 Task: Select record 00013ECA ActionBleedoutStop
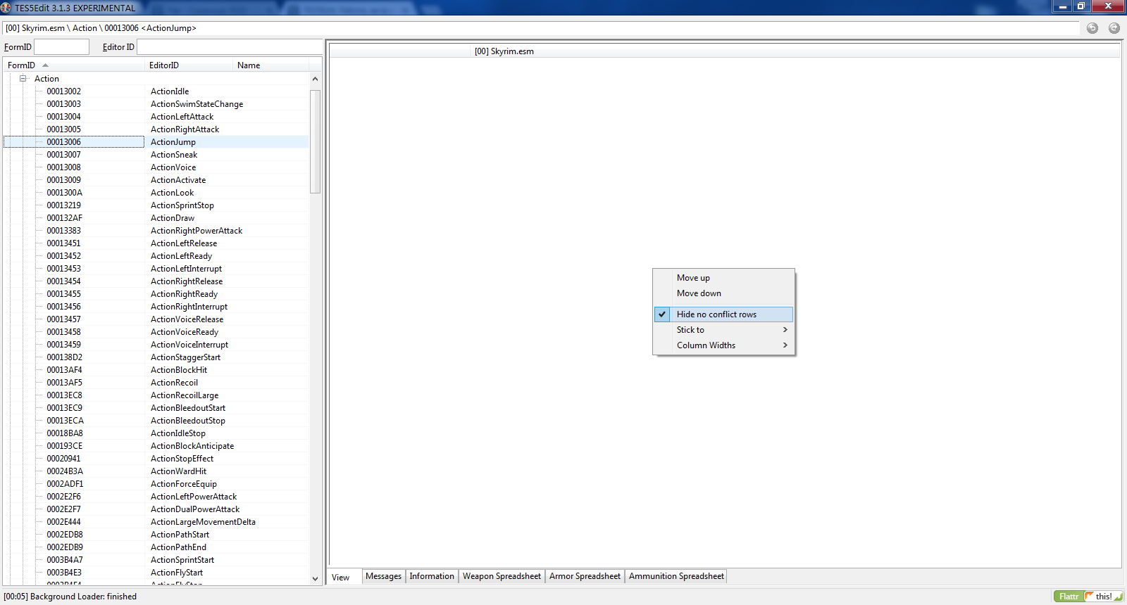point(156,421)
